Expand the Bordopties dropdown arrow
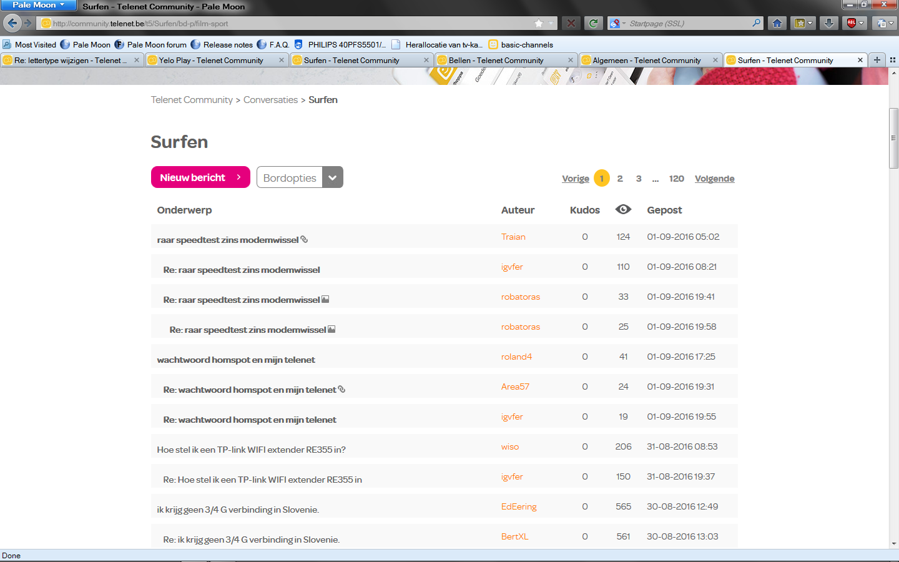Screen dimensions: 899x562 pos(333,177)
